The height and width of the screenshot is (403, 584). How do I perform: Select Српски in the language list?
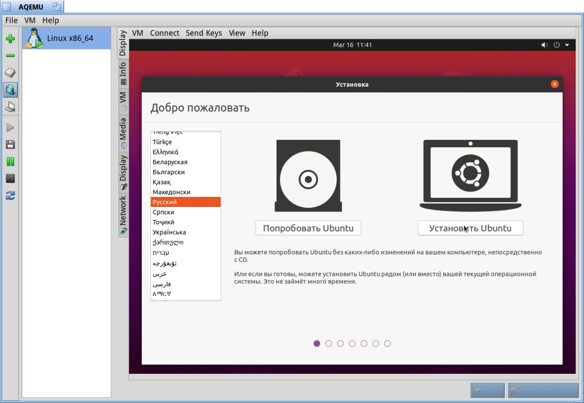(x=186, y=212)
